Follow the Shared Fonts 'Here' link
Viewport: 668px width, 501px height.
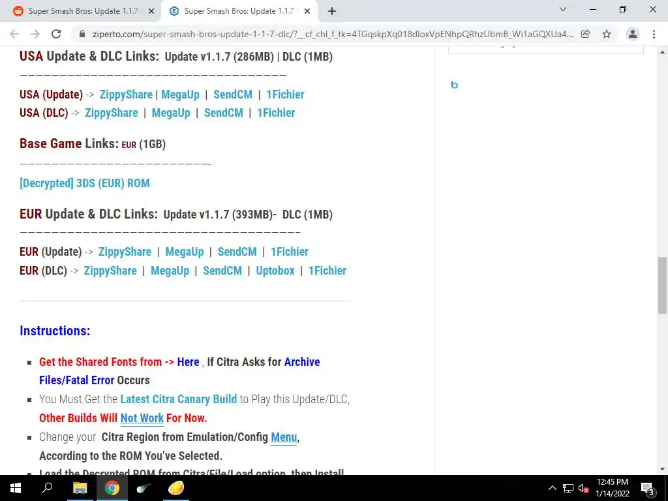(189, 361)
